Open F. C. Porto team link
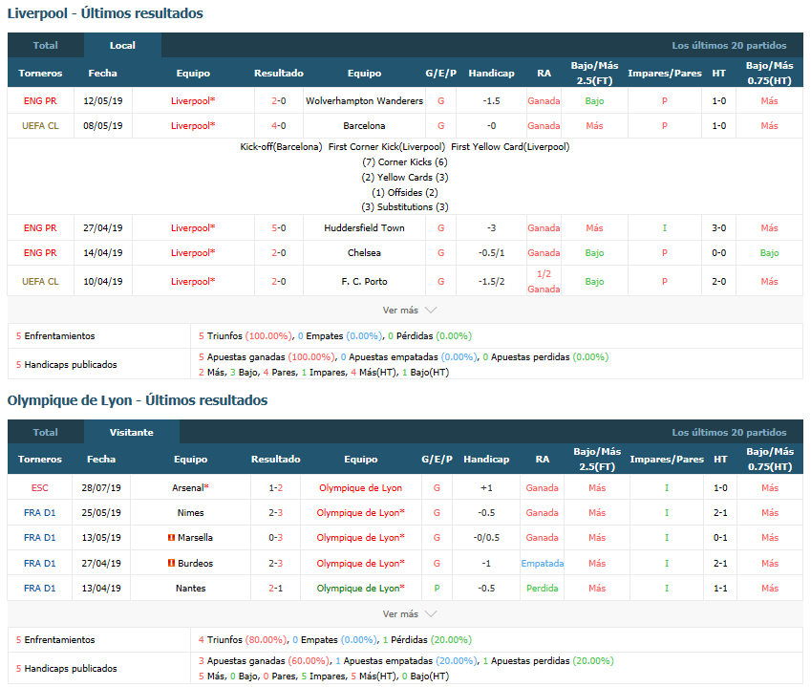The height and width of the screenshot is (687, 811). pyautogui.click(x=364, y=282)
